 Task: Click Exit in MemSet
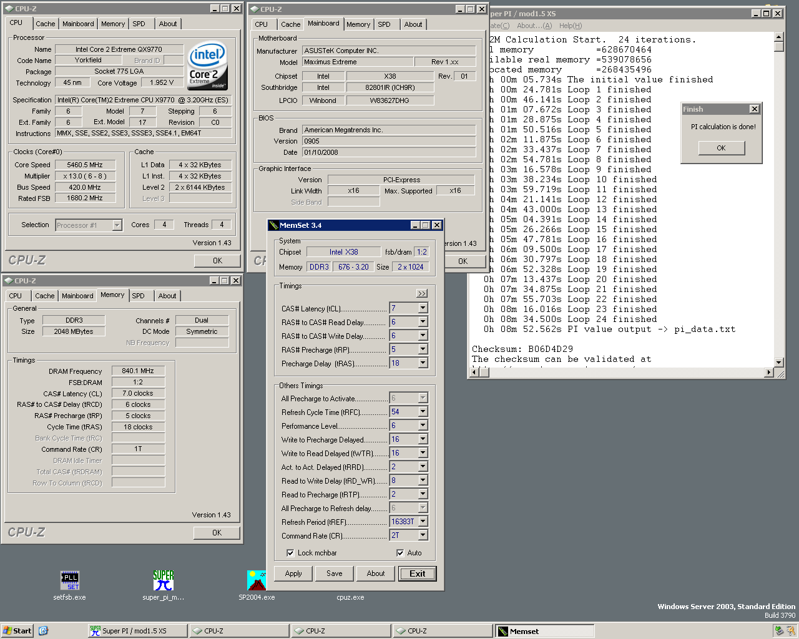418,573
